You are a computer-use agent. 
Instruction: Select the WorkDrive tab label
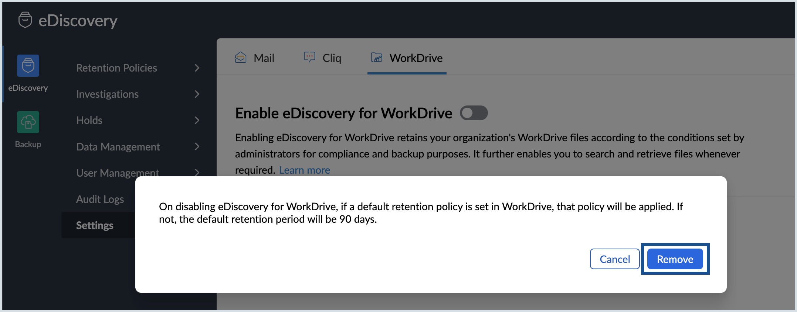click(416, 58)
